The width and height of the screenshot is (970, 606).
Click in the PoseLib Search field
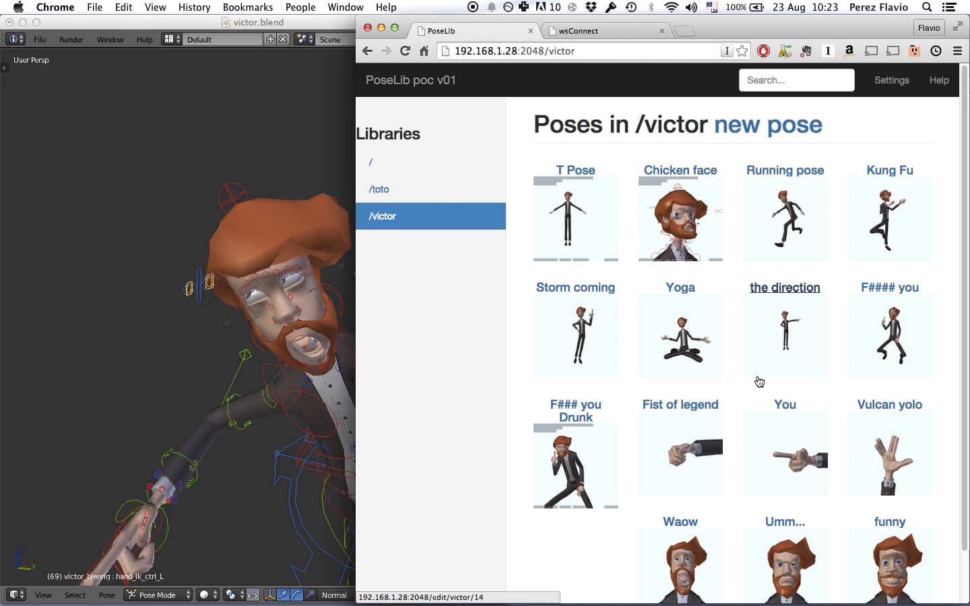coord(796,80)
